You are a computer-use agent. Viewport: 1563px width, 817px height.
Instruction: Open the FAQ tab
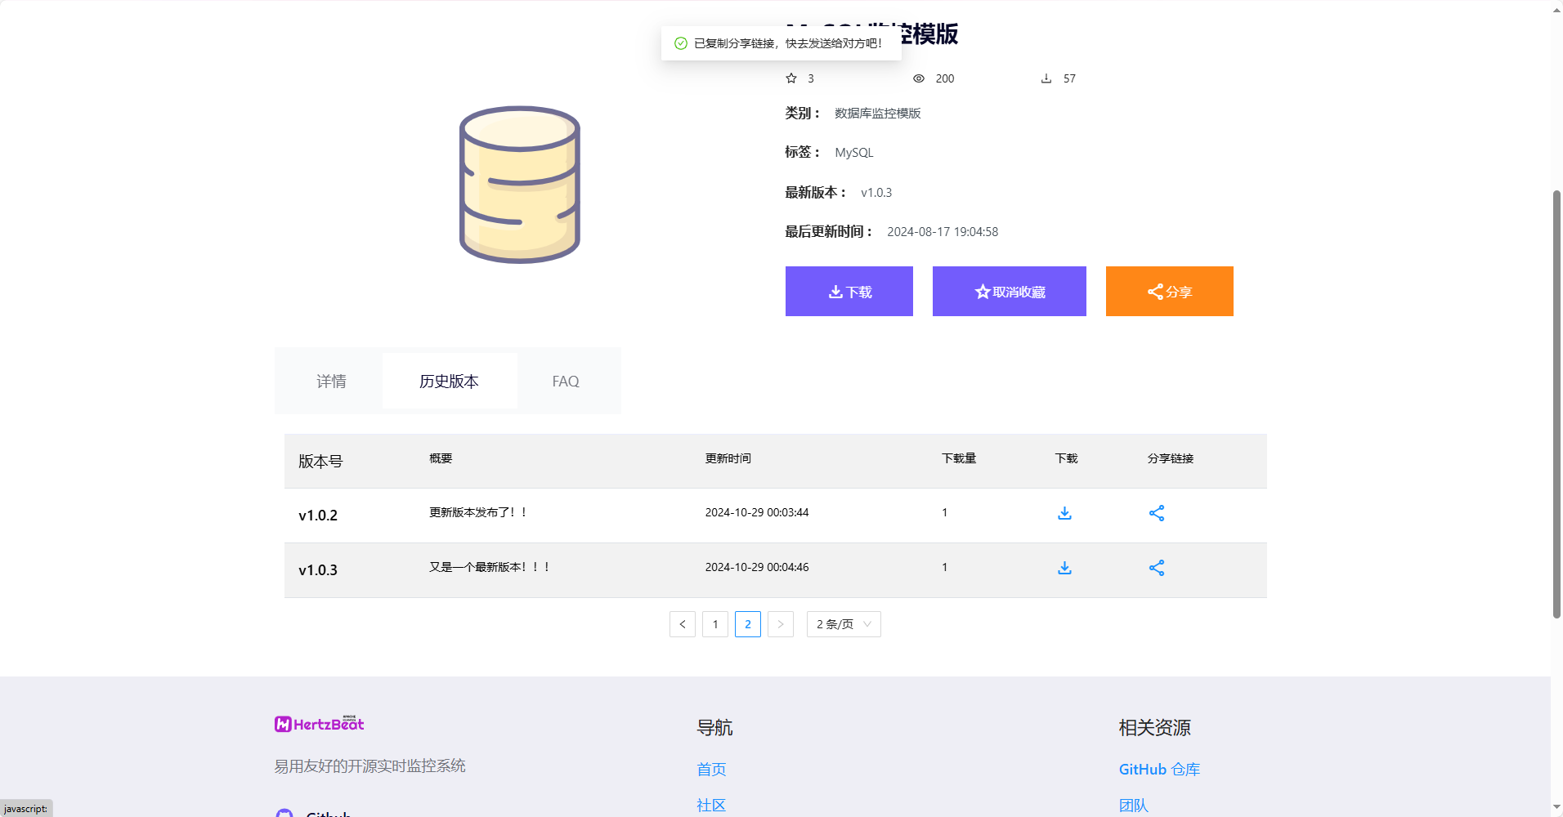[565, 382]
